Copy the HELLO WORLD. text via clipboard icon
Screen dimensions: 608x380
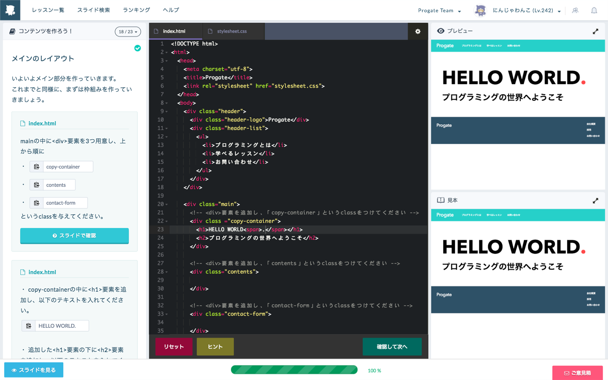29,326
